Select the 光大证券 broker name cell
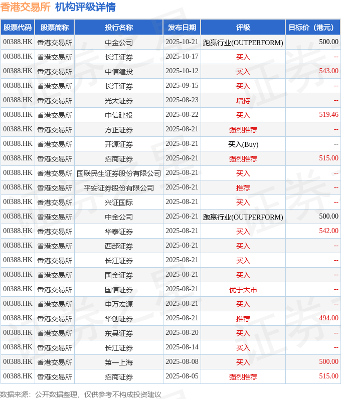 pyautogui.click(x=119, y=100)
